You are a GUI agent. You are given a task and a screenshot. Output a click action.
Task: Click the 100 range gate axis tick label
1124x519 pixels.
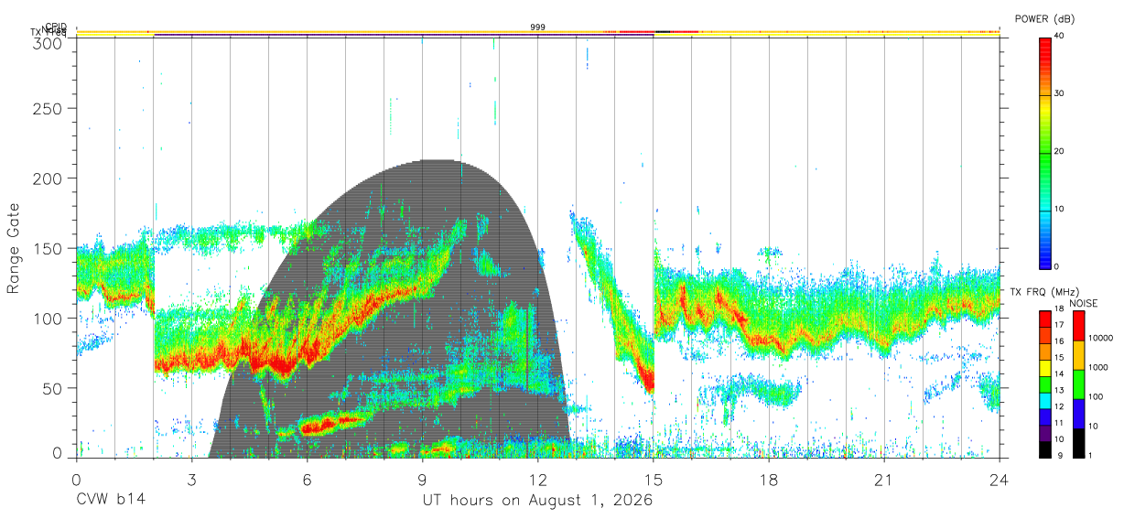pyautogui.click(x=49, y=318)
